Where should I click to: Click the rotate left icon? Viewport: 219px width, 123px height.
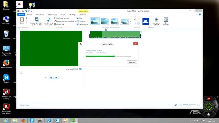(x=135, y=19)
